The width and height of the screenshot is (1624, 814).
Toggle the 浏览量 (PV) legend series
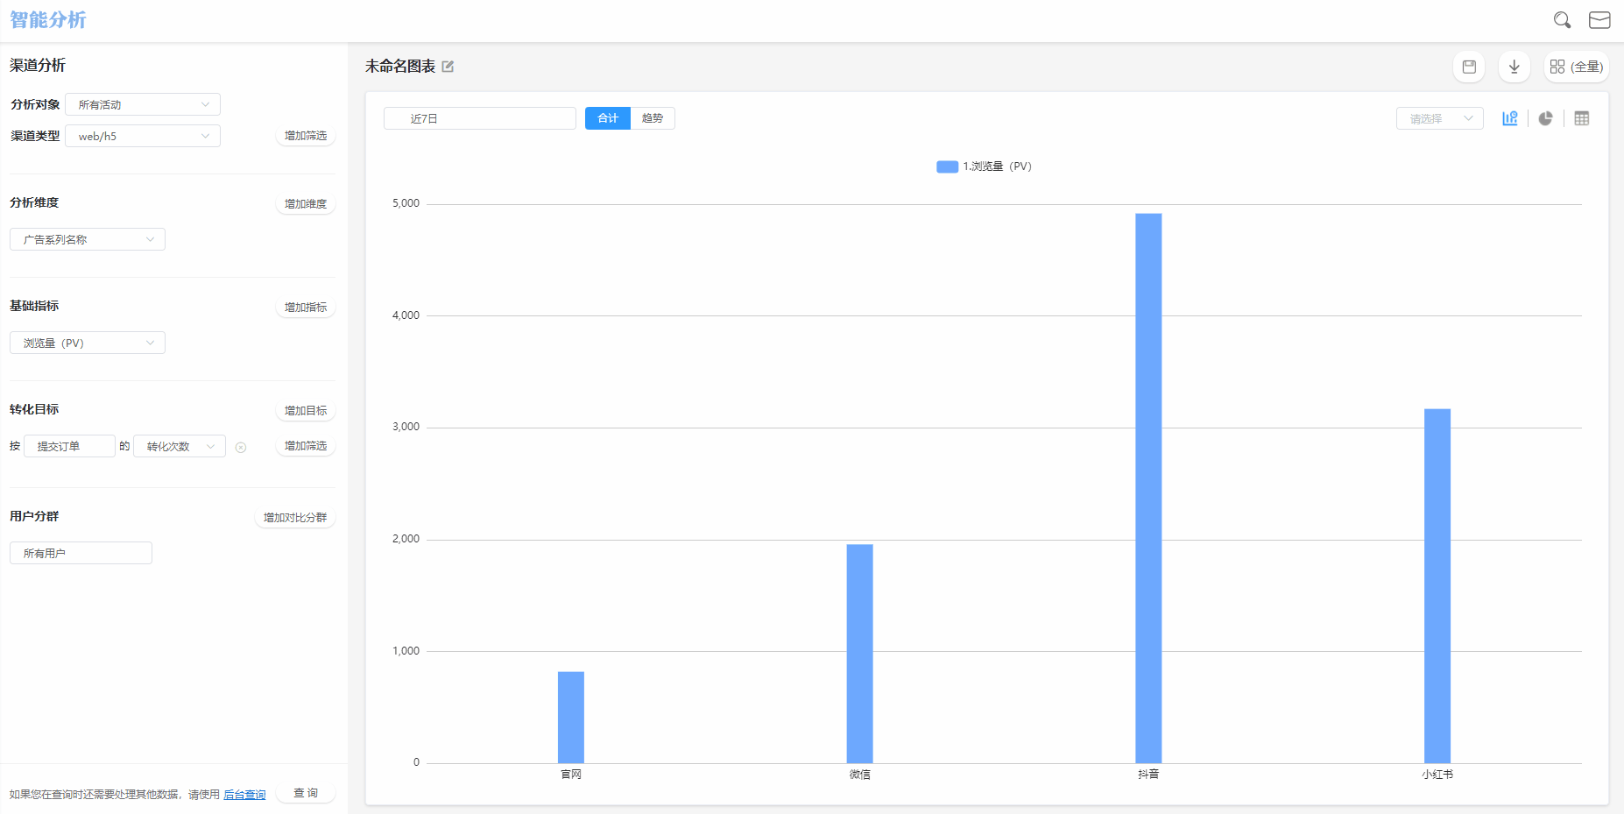(984, 166)
